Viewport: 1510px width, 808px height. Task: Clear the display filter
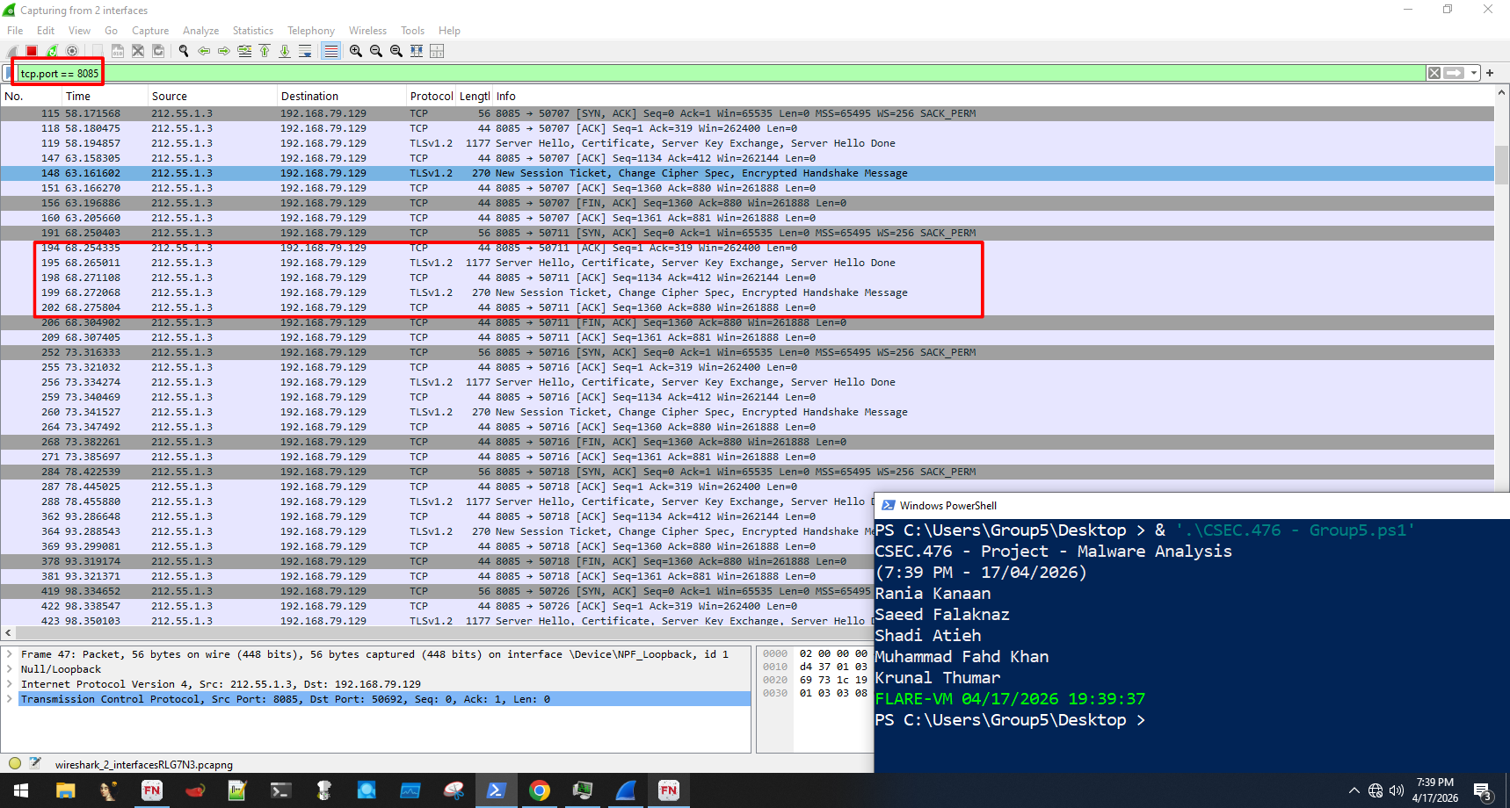1434,73
